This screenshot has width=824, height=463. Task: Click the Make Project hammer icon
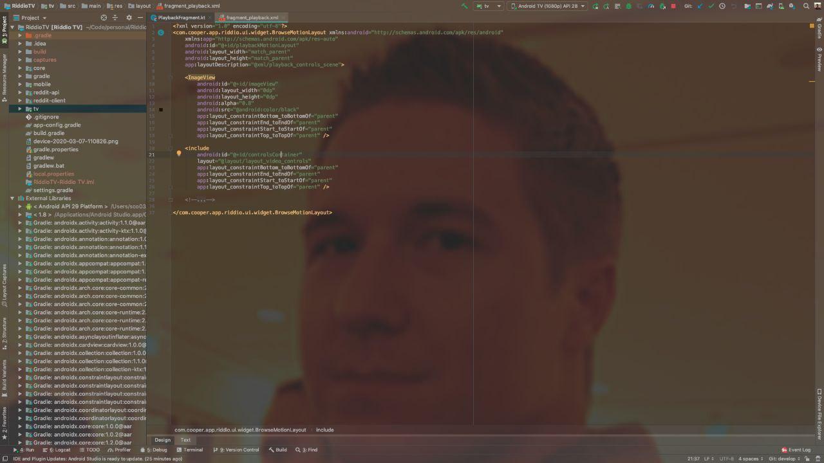(x=465, y=6)
